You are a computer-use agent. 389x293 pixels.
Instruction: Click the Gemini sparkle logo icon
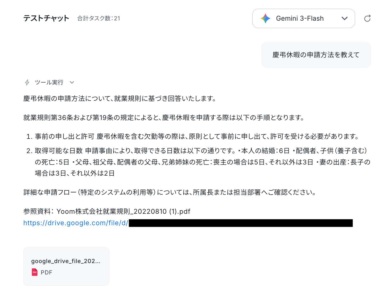click(x=265, y=18)
